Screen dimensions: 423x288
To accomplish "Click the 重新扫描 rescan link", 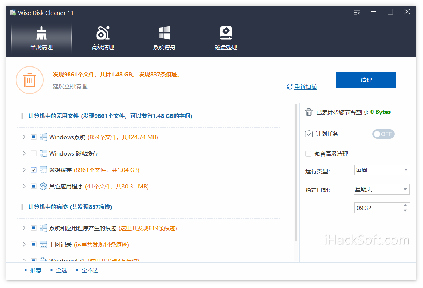I will point(305,87).
